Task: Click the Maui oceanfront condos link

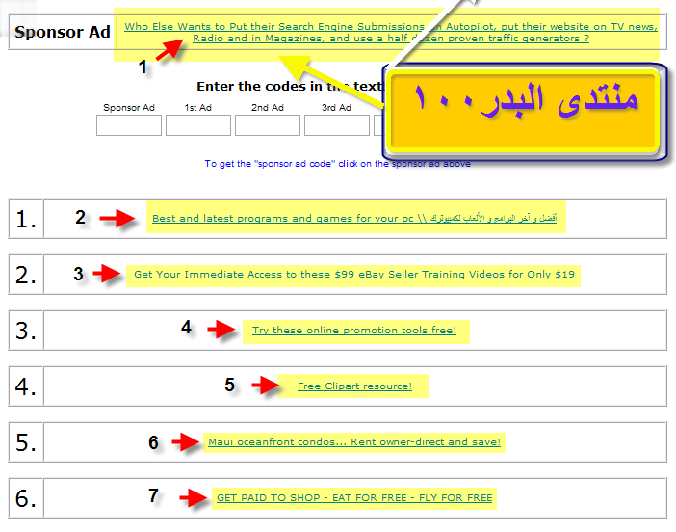Action: (353, 442)
